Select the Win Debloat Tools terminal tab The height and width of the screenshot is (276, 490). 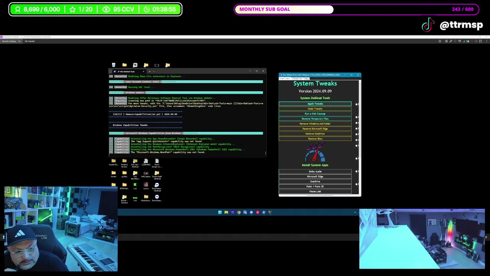coord(127,71)
